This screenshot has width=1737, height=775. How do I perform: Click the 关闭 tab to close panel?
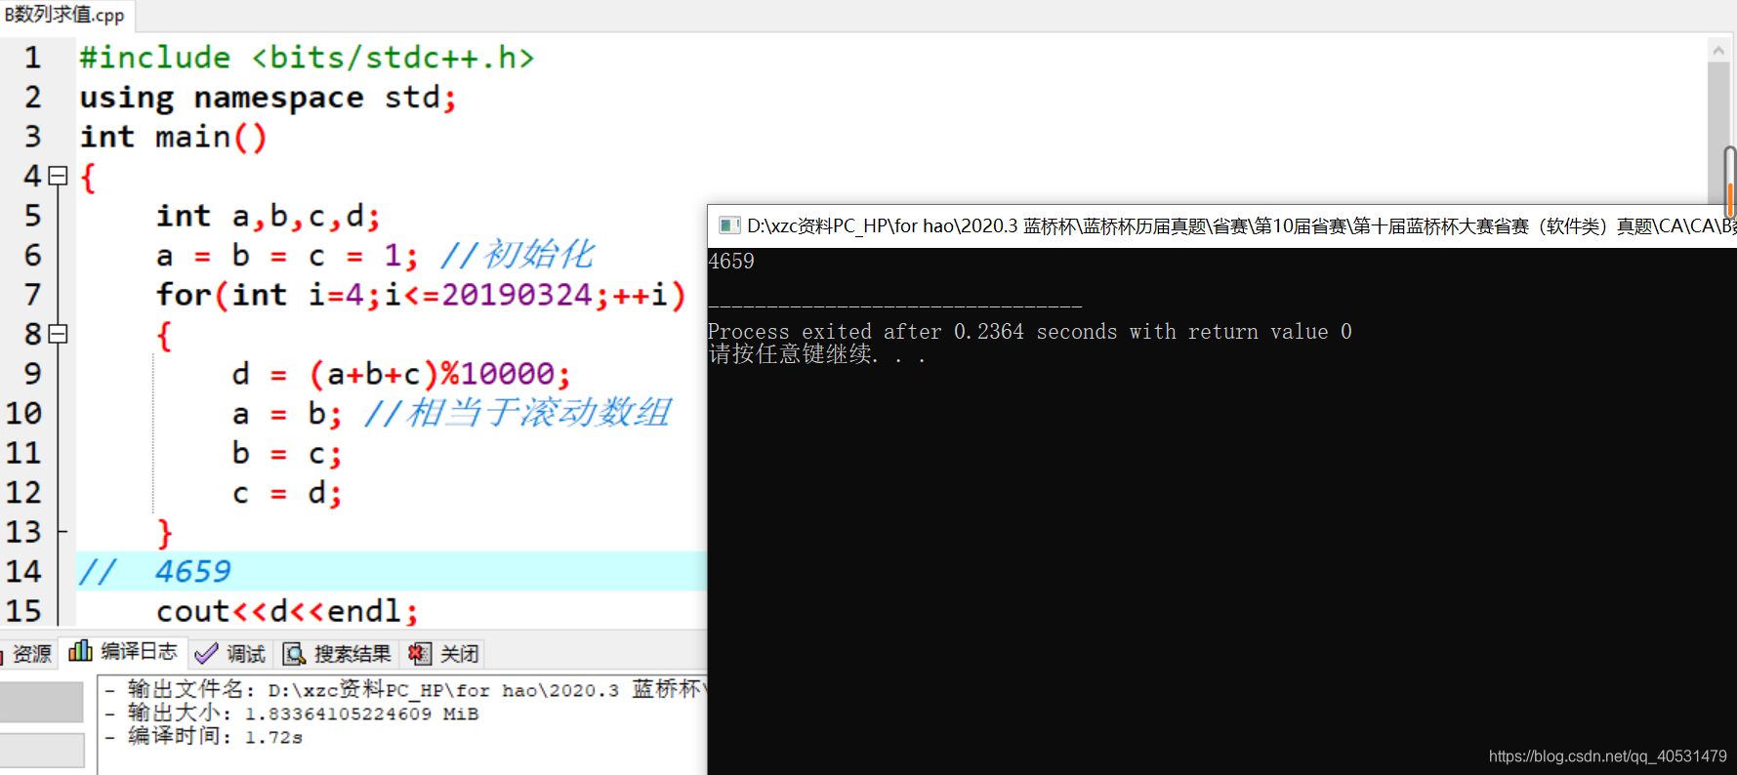(444, 653)
